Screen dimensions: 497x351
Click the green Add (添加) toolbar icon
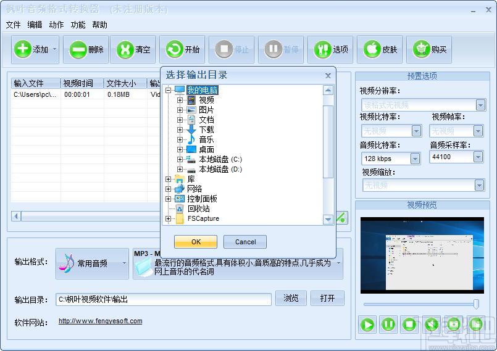(x=22, y=49)
